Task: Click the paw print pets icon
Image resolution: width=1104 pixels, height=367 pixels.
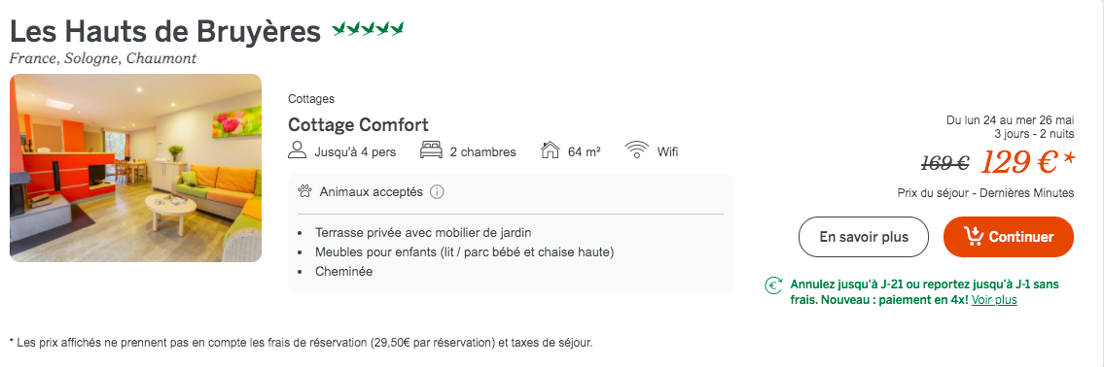Action: (304, 191)
